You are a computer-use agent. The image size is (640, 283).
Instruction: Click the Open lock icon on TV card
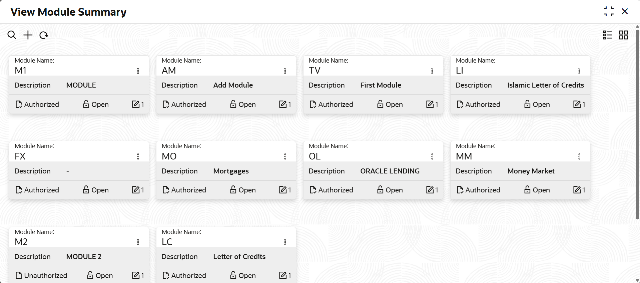(380, 104)
